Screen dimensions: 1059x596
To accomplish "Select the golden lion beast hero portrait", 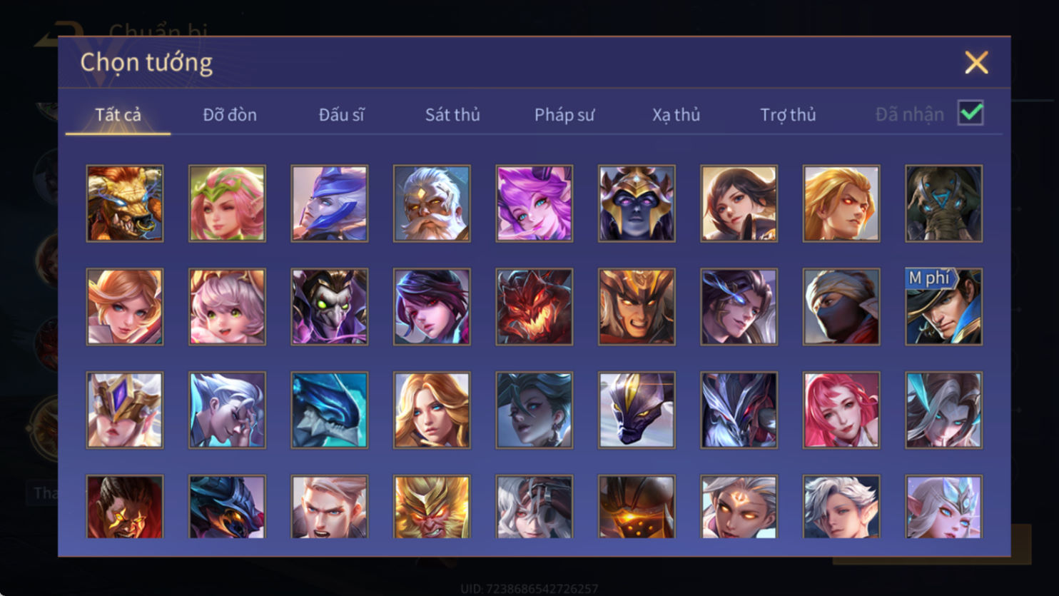I will tap(125, 203).
